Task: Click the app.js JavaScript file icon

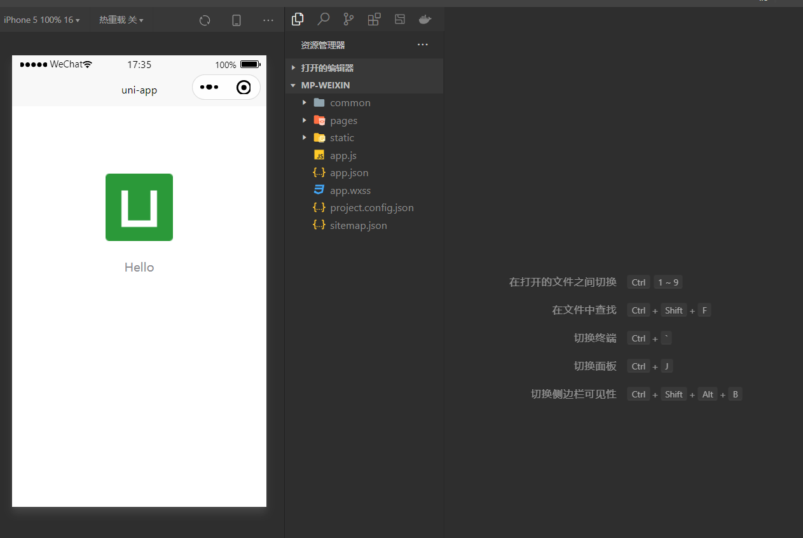Action: 319,155
